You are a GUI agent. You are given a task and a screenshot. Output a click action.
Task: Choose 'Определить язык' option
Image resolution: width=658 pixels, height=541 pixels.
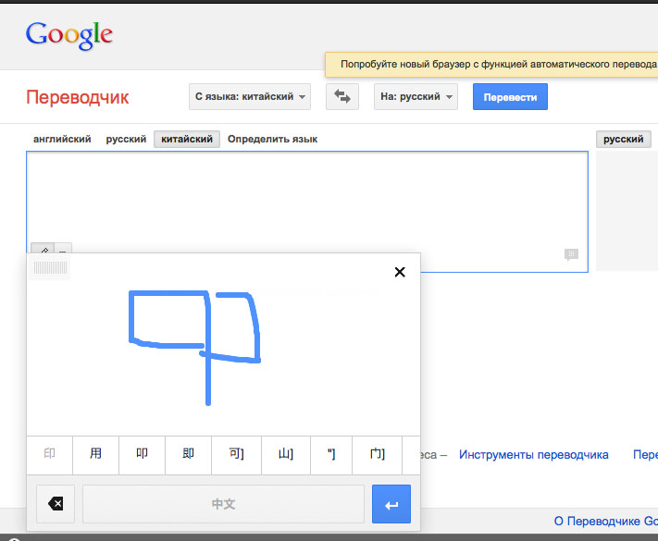[272, 139]
